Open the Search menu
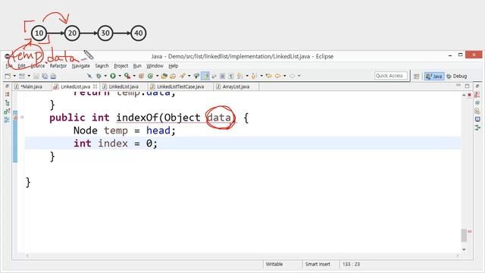Viewport: 485px width, 273px height. (x=102, y=66)
